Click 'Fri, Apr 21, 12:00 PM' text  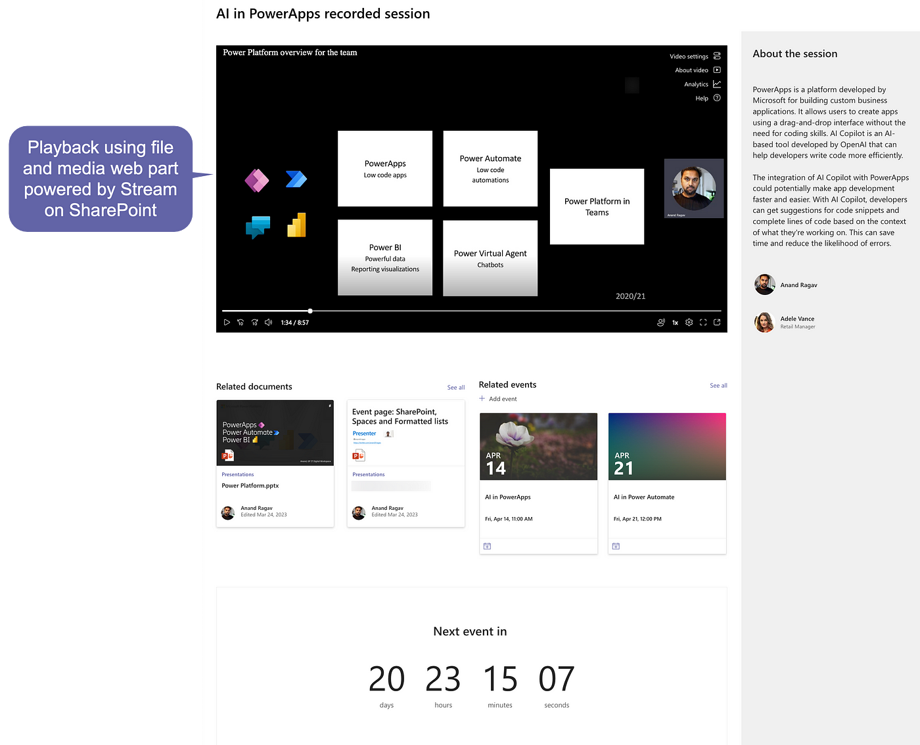coord(637,519)
